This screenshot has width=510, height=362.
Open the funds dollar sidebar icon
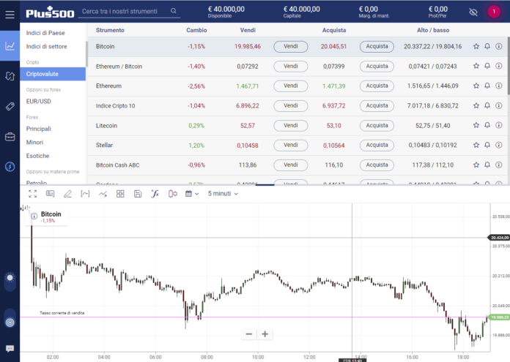[10, 167]
